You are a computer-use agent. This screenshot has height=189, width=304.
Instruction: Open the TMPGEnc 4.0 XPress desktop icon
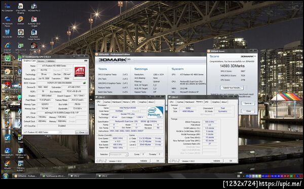21,153
